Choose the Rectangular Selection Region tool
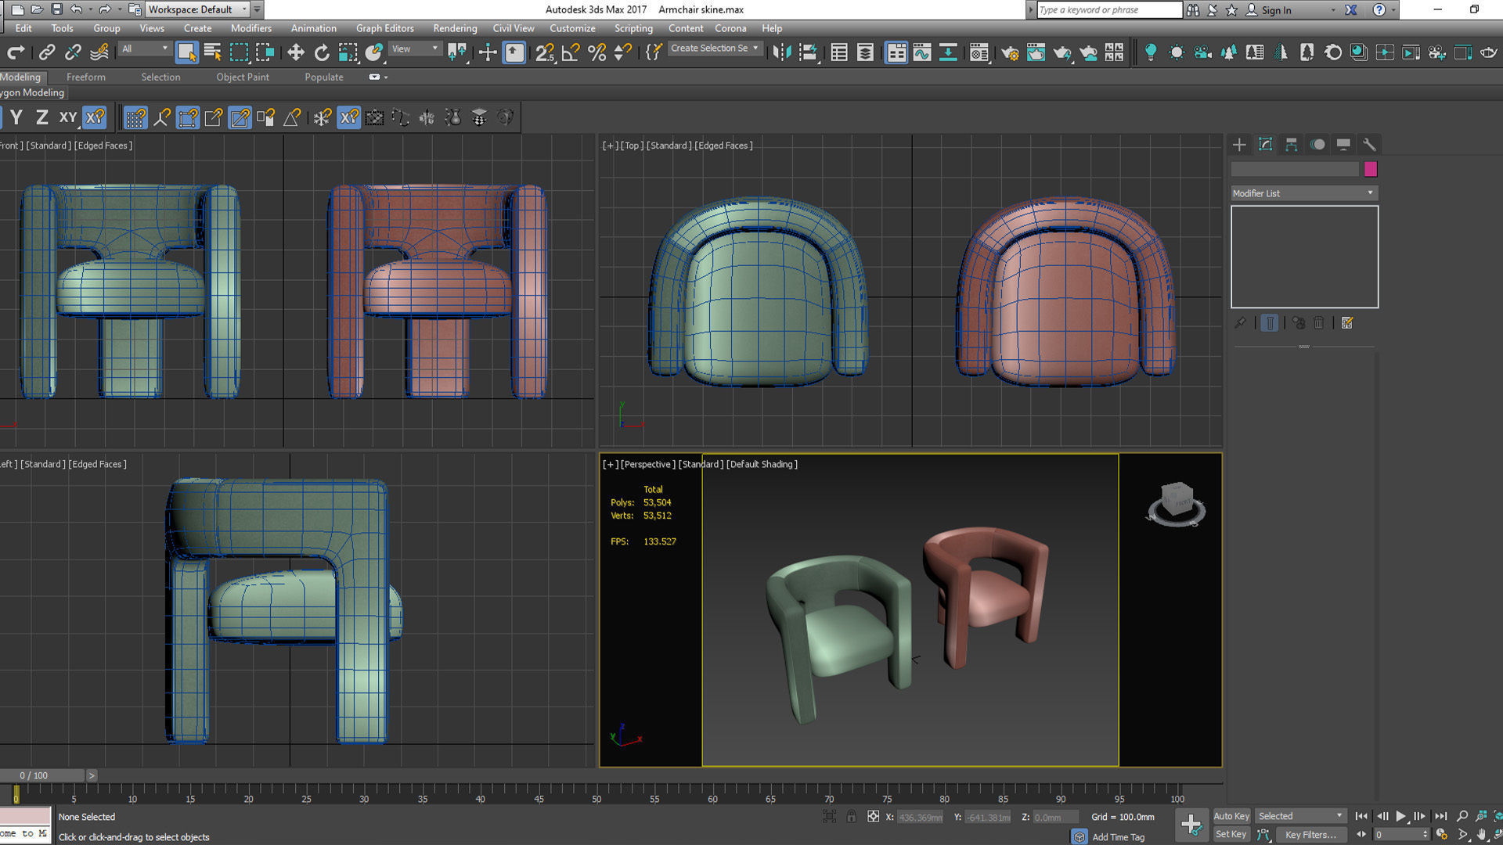Screen dimensions: 1503x845 point(239,52)
